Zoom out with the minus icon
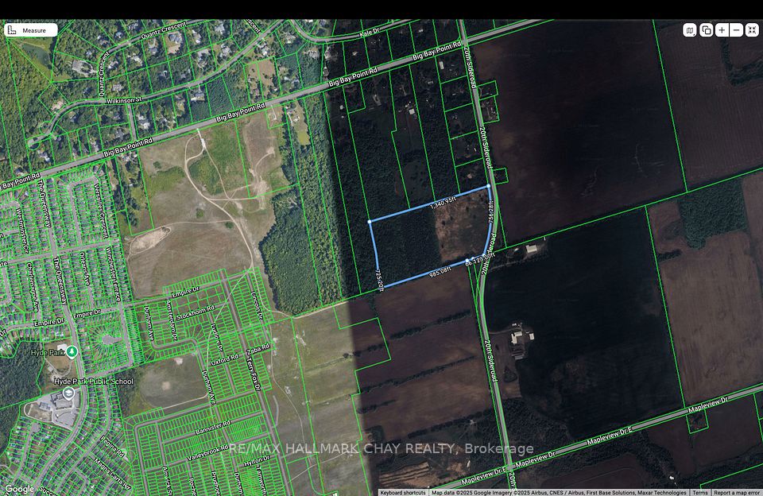This screenshot has height=496, width=763. pos(737,30)
